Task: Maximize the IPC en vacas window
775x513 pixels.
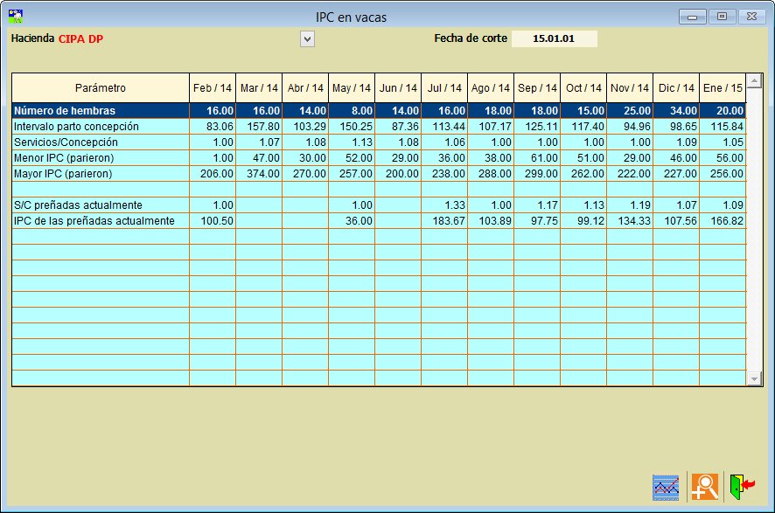Action: tap(722, 17)
